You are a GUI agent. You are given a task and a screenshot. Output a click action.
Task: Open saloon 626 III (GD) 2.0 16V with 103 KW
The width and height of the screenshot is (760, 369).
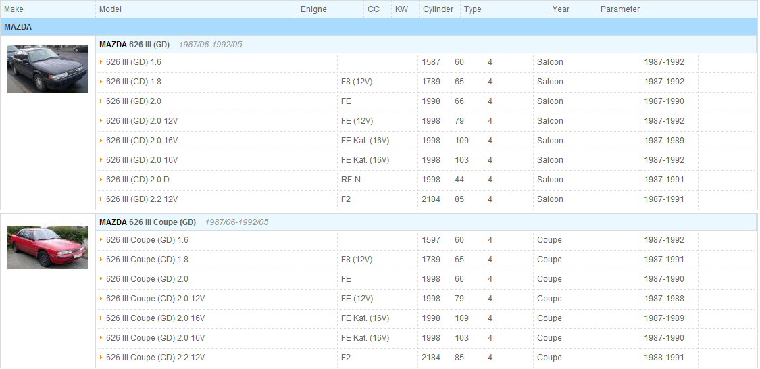142,160
